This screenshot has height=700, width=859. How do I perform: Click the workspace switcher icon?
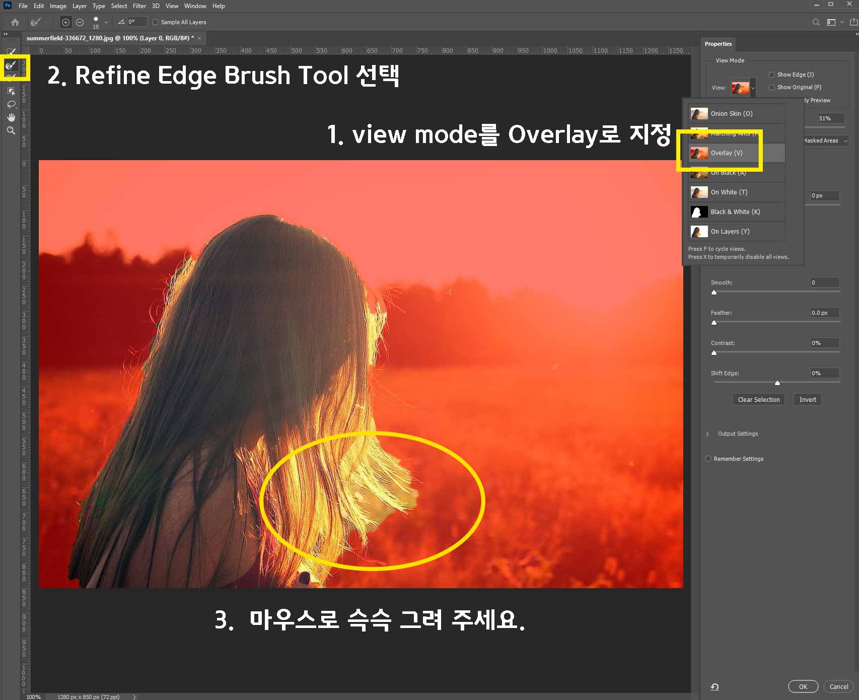click(831, 22)
